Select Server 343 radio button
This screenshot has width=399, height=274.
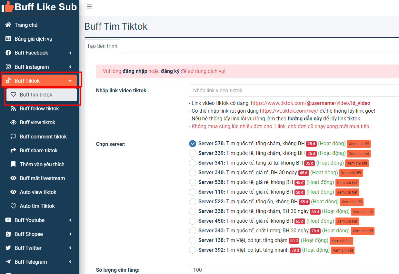tap(193, 231)
